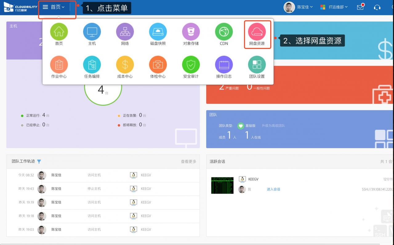Viewport: 394px width, 245px height.
Task: Launch 体检中心 health check icon
Action: 158,65
